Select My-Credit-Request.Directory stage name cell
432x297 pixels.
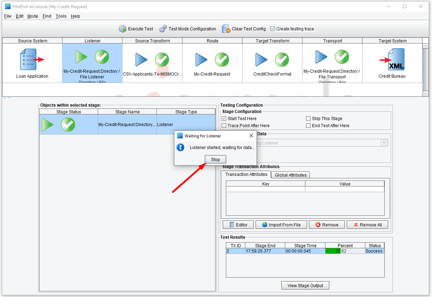(x=127, y=125)
